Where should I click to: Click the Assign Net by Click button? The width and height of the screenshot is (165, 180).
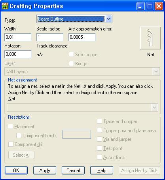139,171
